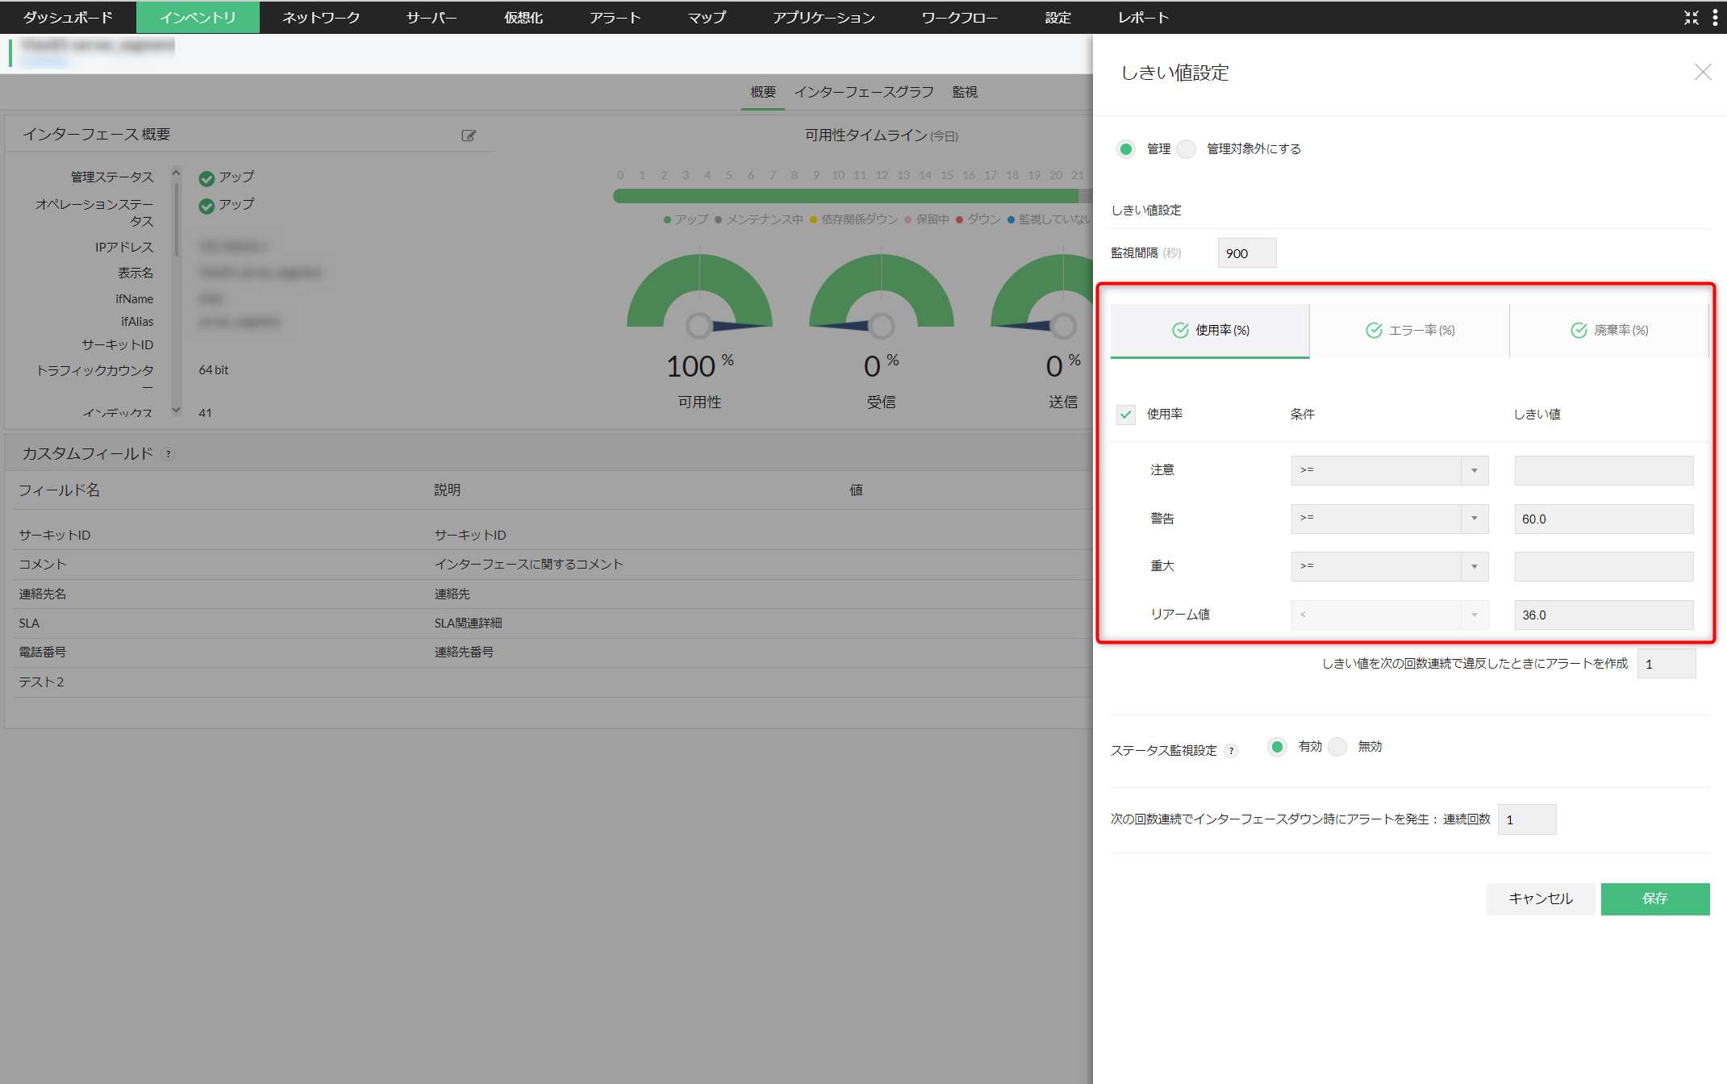1727x1084 pixels.
Task: Uncheck the 使用率 checkbox
Action: coord(1126,415)
